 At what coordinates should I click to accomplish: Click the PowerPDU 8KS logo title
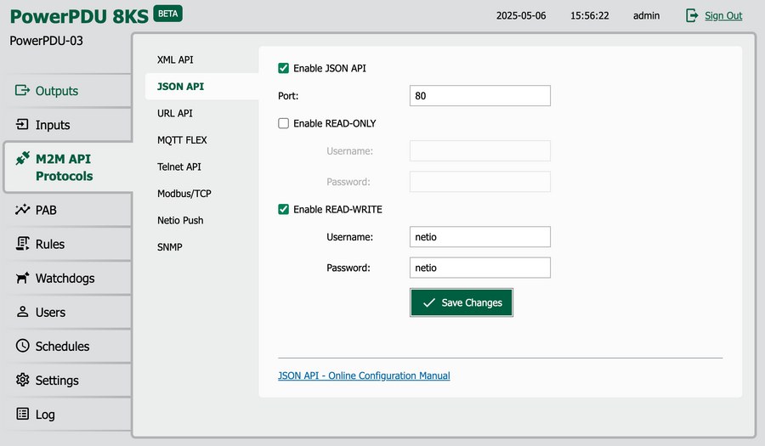(79, 16)
